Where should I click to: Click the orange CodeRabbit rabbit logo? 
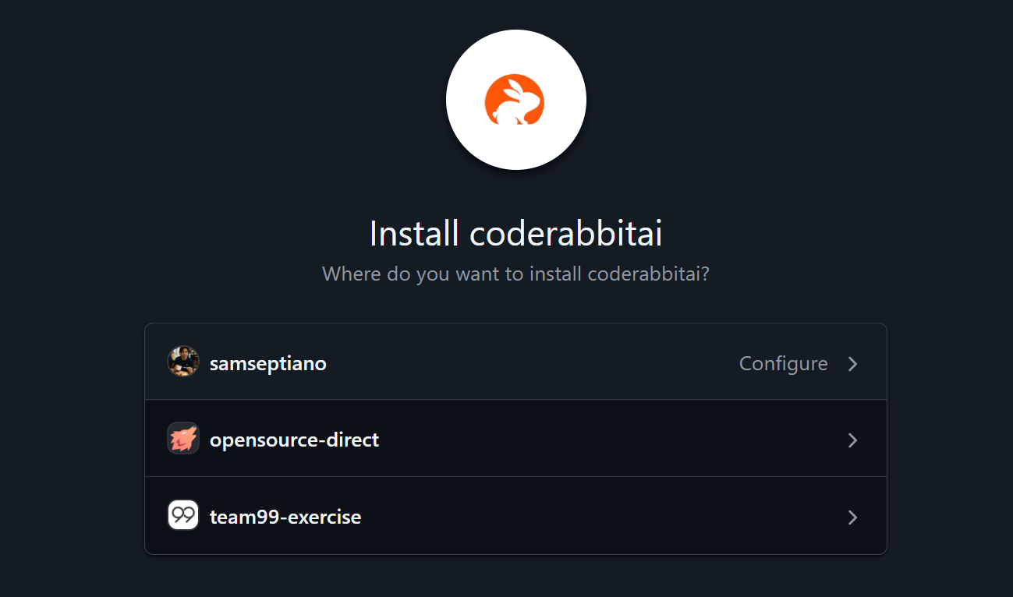pyautogui.click(x=515, y=100)
